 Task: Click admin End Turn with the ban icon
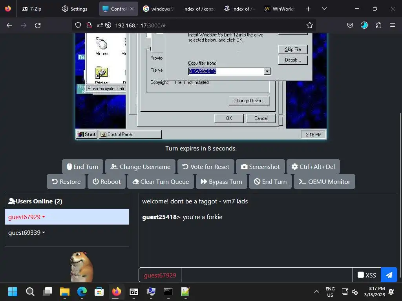tap(270, 182)
